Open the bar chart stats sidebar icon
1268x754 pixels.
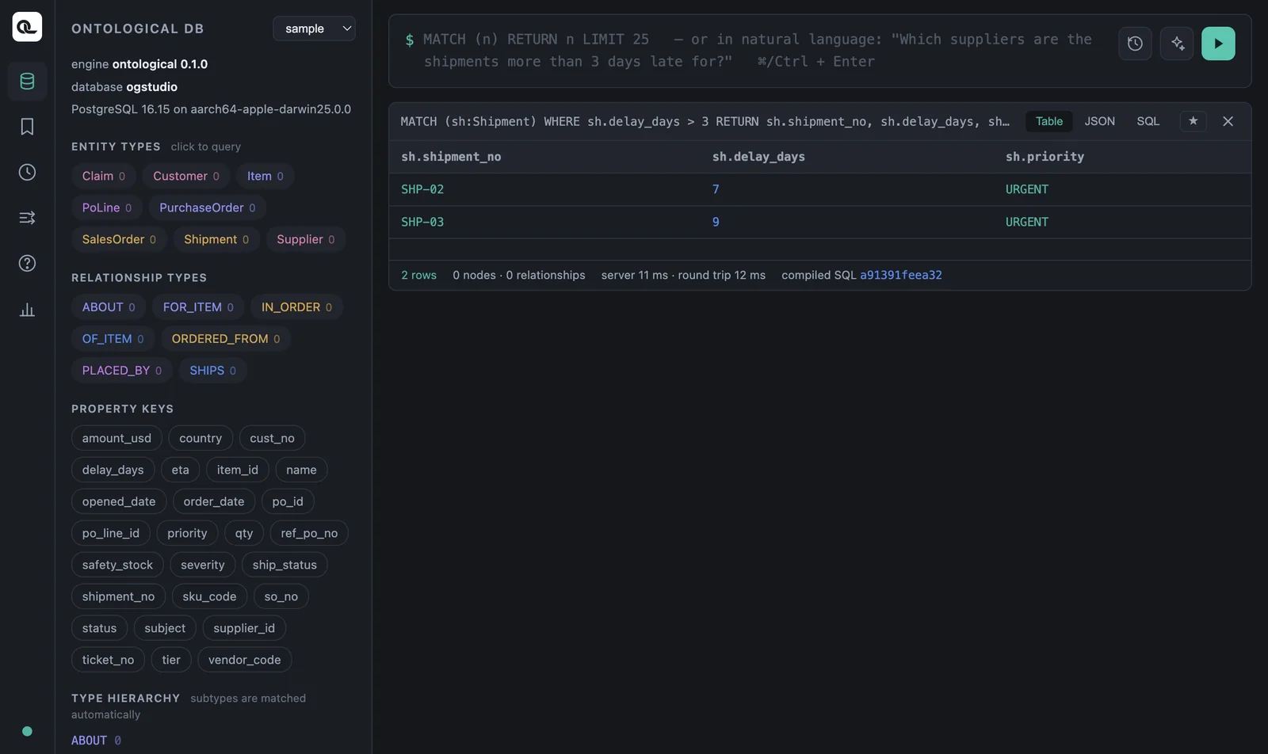click(x=27, y=310)
